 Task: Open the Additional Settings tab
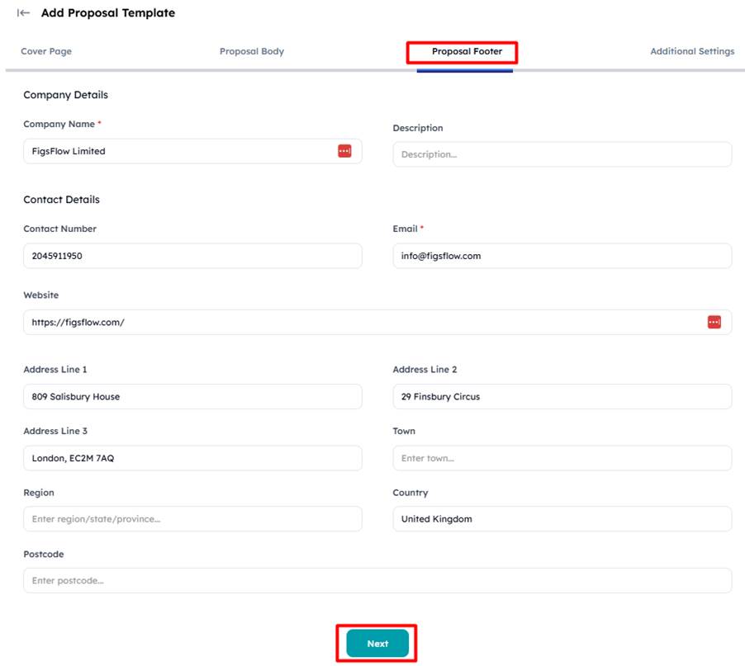[692, 51]
